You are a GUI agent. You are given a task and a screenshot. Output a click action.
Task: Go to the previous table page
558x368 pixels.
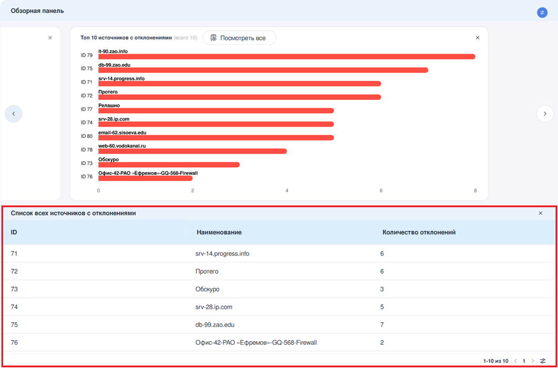[515, 361]
